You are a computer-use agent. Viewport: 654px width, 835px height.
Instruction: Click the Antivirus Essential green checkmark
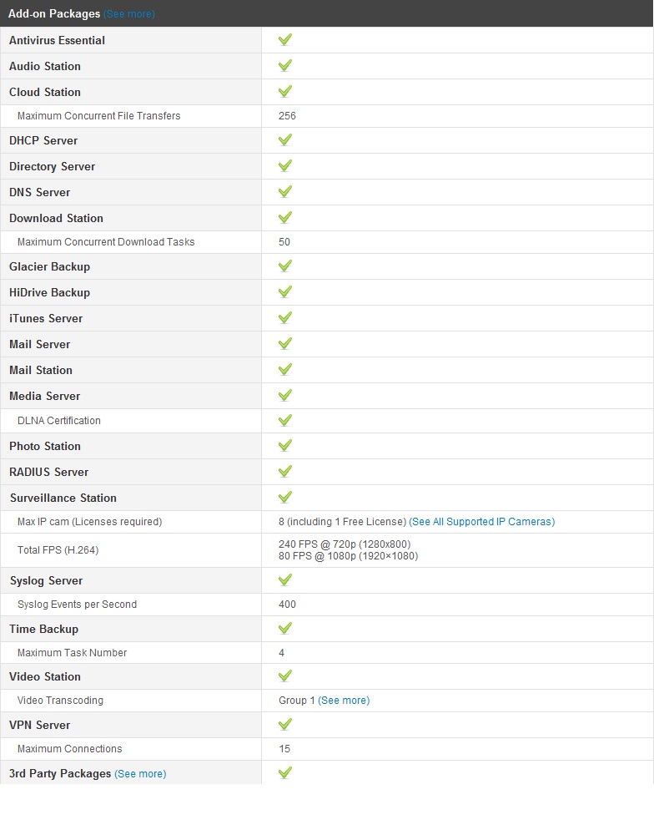click(284, 39)
